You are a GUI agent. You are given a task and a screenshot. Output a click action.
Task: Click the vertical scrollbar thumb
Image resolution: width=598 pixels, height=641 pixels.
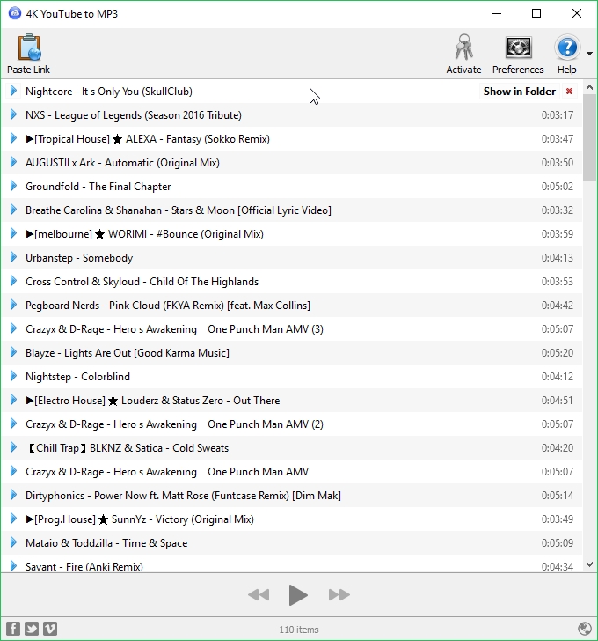click(x=589, y=137)
